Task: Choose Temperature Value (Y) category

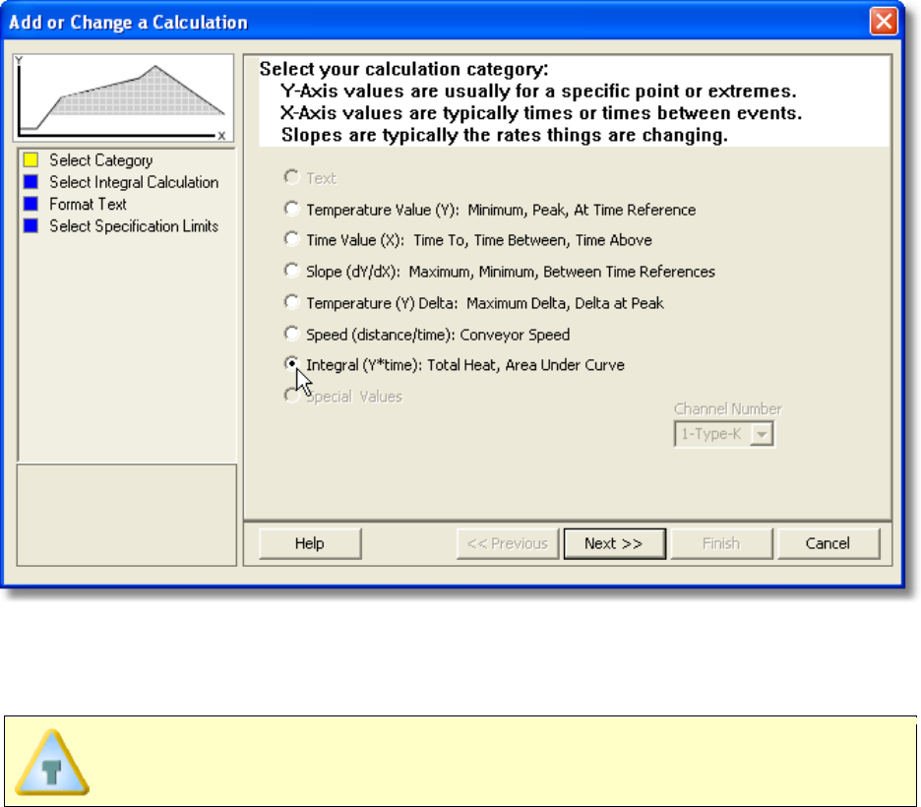Action: (x=291, y=209)
